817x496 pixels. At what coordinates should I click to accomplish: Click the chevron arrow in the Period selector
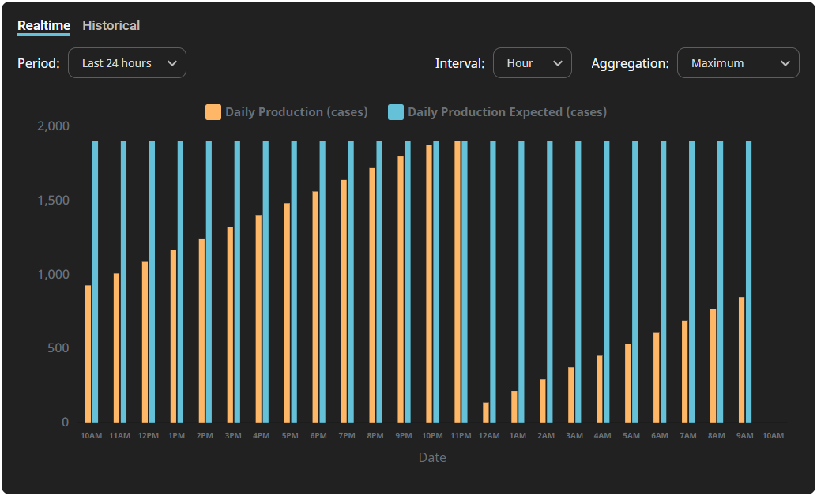click(x=172, y=63)
